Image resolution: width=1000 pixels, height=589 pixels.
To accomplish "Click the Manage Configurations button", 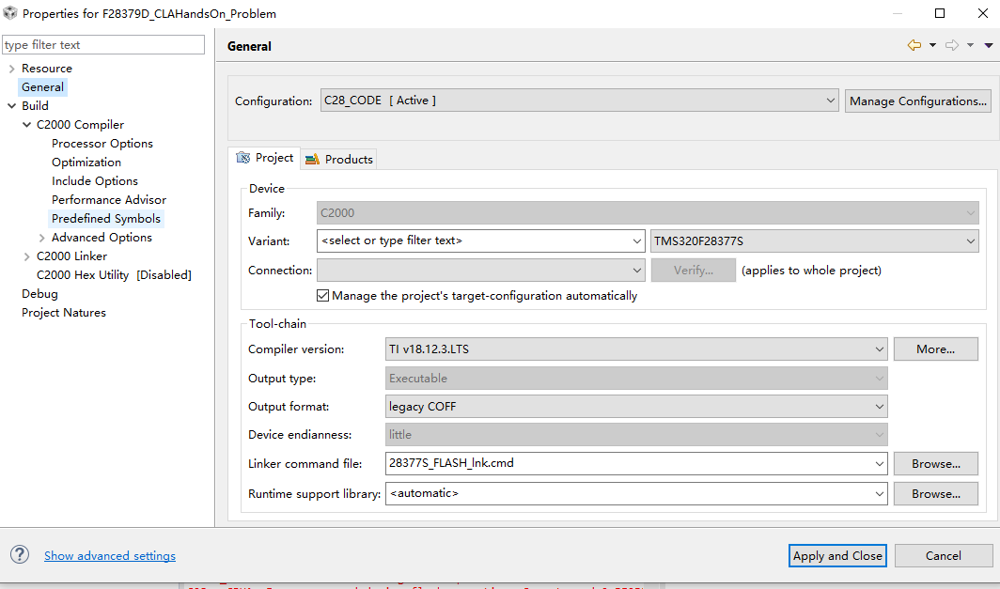I will tap(917, 101).
